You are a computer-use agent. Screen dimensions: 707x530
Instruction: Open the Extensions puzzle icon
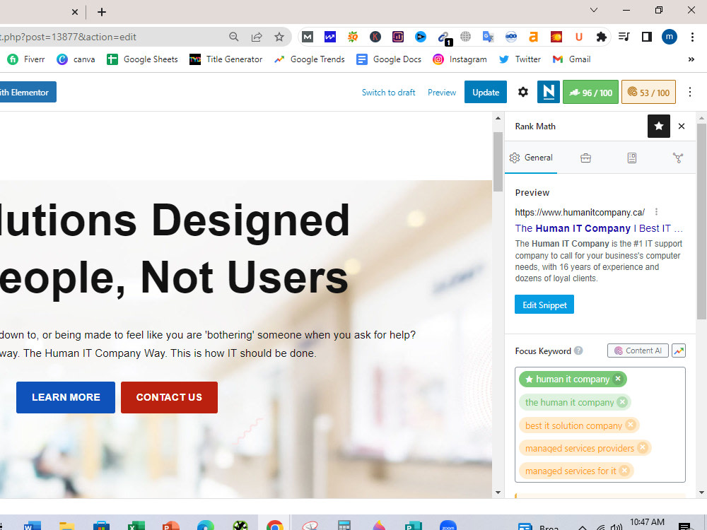(x=602, y=37)
